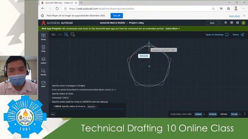The image size is (248, 139).
Task: Open a new browser tab
Action: (81, 3)
